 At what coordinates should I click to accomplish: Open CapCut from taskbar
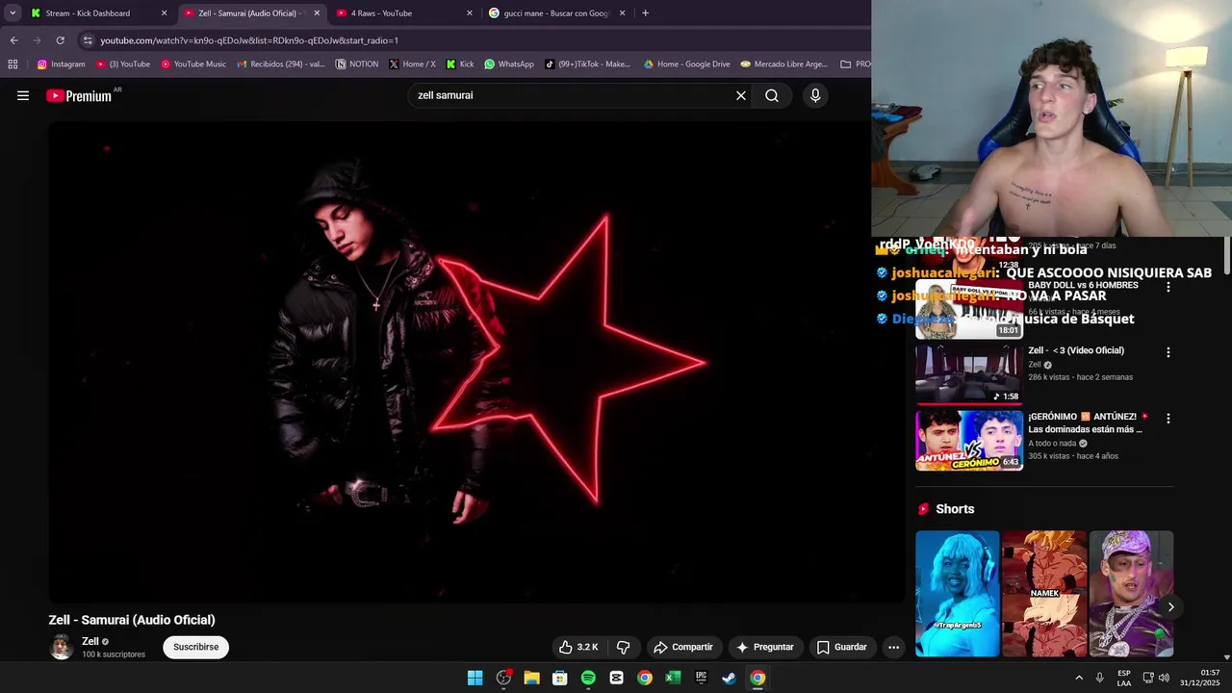616,678
